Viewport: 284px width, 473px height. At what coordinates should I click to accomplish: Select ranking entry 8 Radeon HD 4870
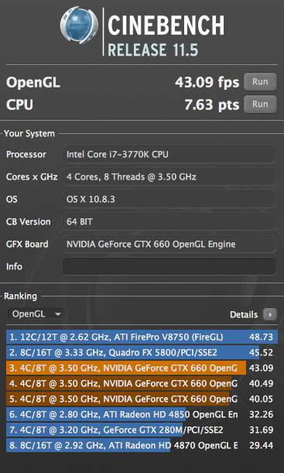[142, 445]
